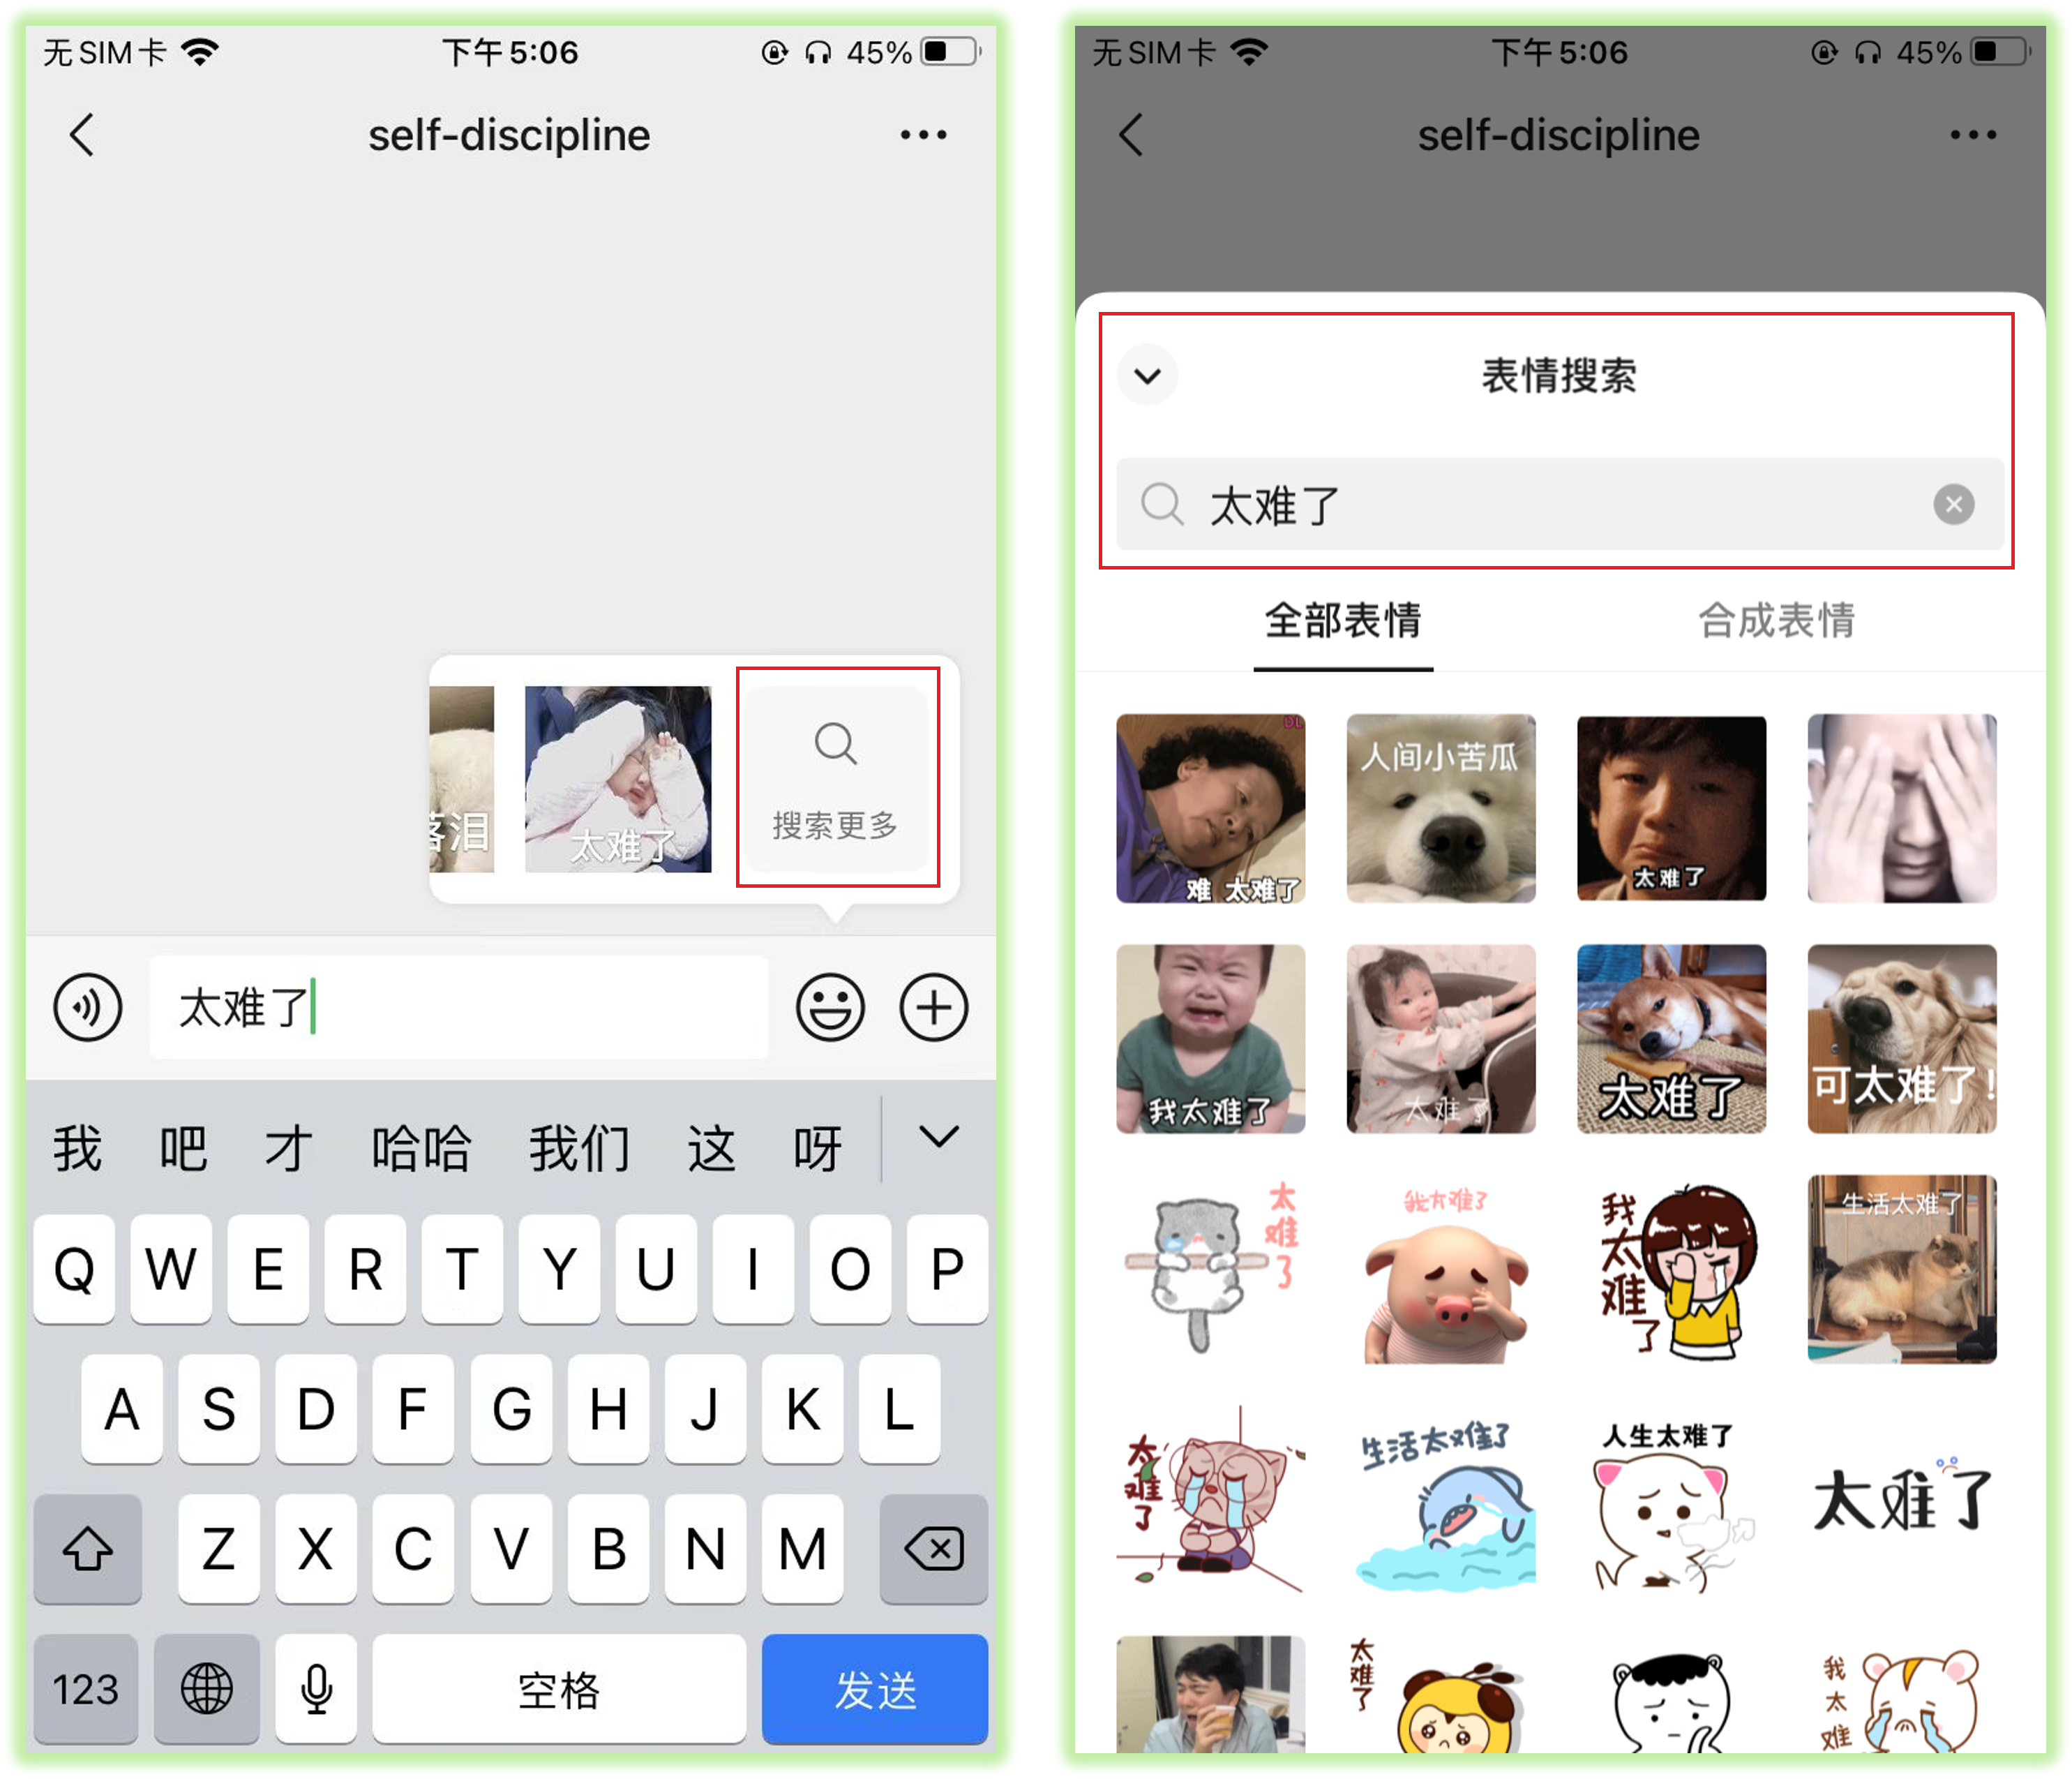
Task: Scroll down sticker search results panel
Action: coord(1556,1234)
